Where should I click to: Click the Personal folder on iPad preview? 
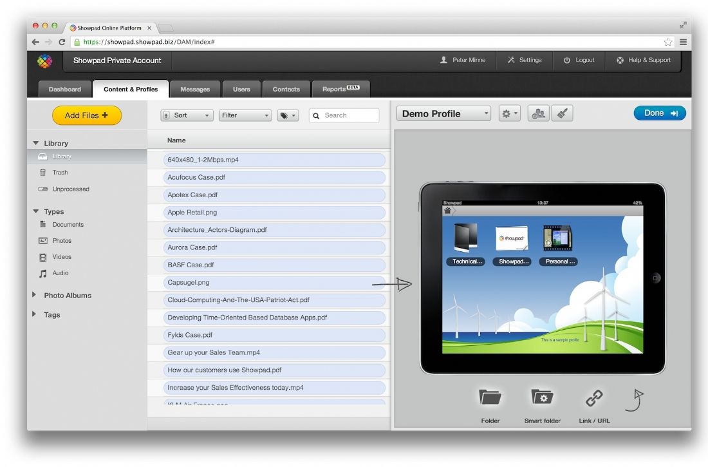pos(559,244)
